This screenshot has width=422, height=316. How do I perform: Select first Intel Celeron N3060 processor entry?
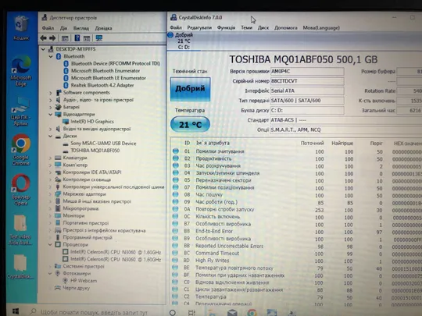[x=116, y=252]
